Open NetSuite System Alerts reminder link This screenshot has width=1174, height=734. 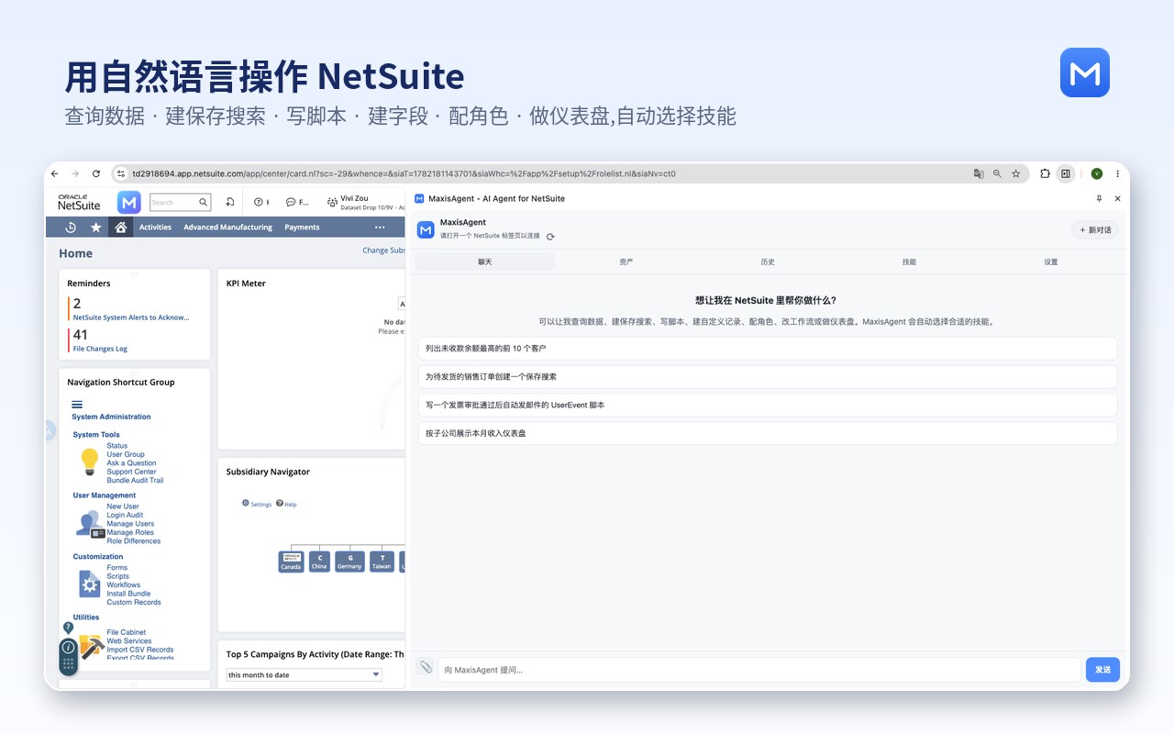pos(131,317)
